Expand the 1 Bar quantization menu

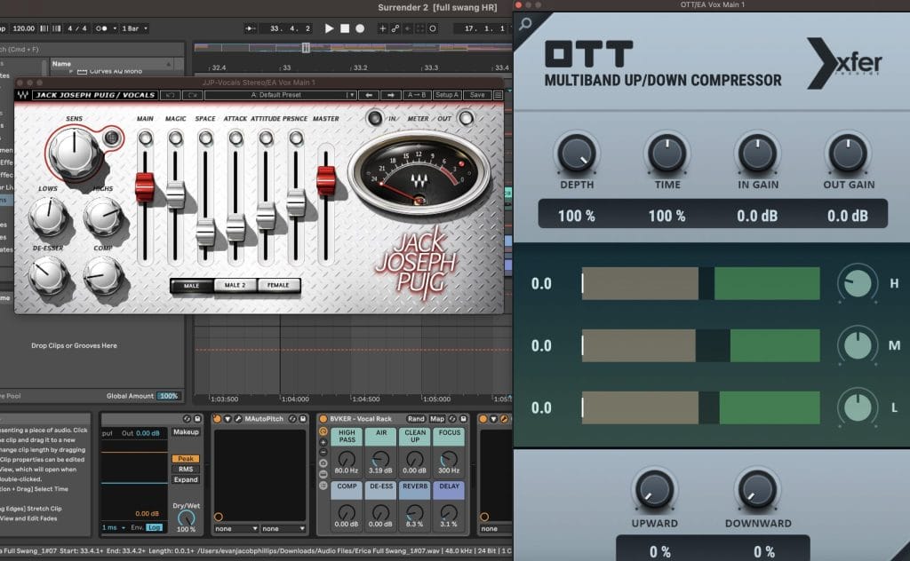point(132,28)
